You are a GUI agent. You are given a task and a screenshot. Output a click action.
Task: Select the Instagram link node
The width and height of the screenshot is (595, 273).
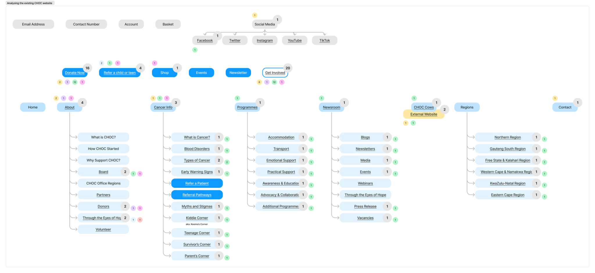tap(265, 40)
